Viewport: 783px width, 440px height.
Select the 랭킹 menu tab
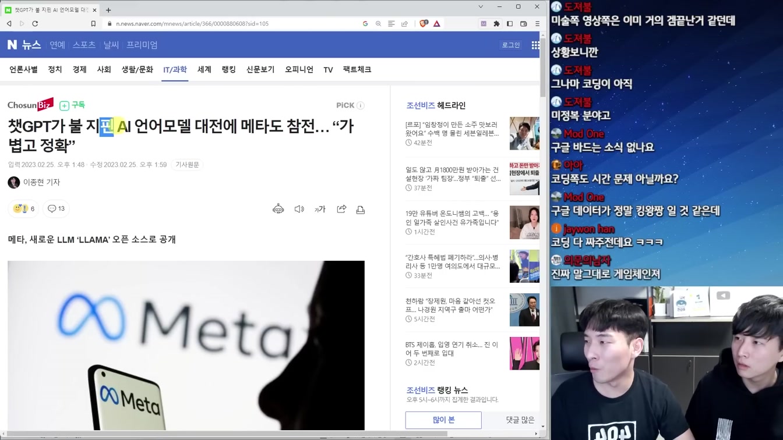228,69
